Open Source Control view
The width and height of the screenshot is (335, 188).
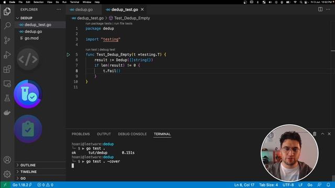pos(7,40)
